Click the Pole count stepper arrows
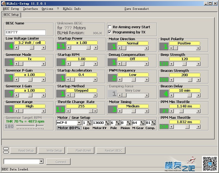219x173 pixels. (118, 123)
